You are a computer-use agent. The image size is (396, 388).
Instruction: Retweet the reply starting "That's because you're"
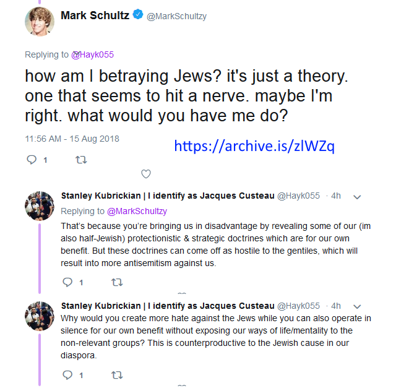click(116, 283)
